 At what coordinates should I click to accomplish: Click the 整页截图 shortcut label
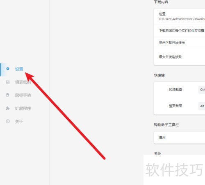point(175,106)
